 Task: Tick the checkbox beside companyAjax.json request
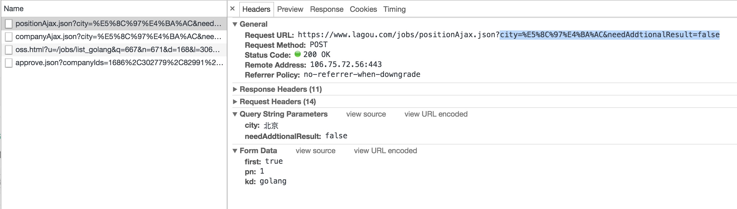[9, 37]
